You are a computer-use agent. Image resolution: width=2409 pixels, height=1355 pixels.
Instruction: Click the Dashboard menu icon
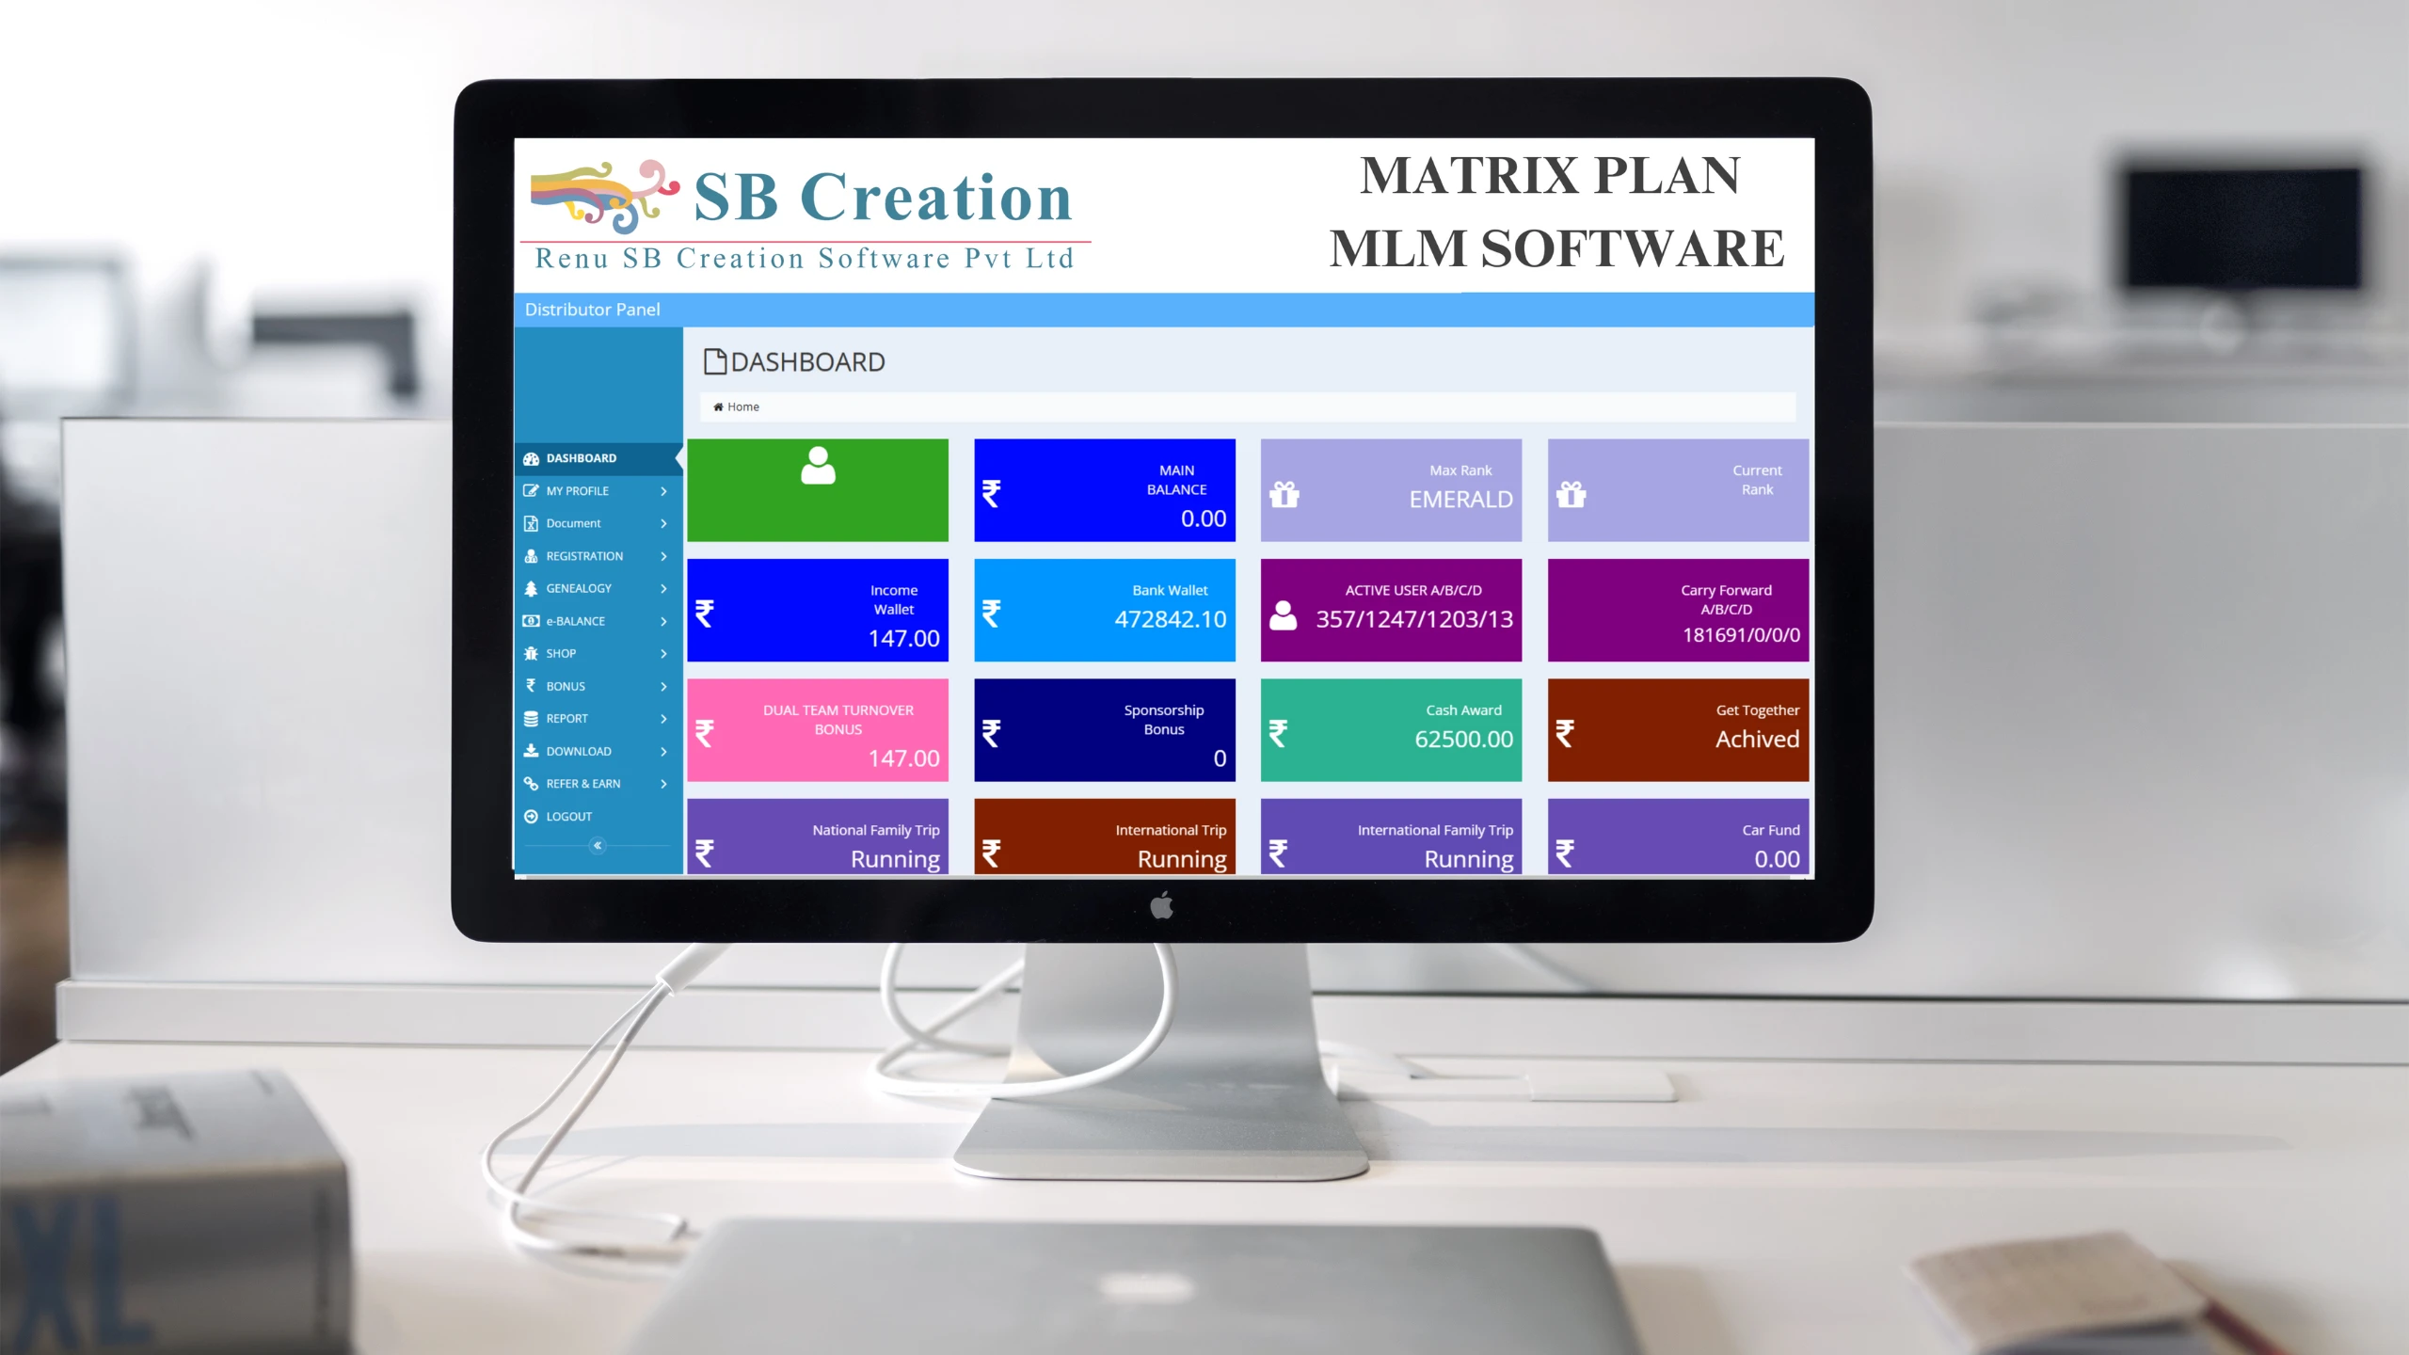pyautogui.click(x=533, y=456)
